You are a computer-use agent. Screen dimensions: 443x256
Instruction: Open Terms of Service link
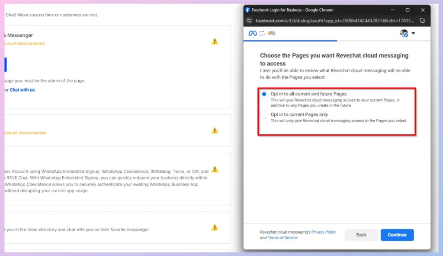282,238
